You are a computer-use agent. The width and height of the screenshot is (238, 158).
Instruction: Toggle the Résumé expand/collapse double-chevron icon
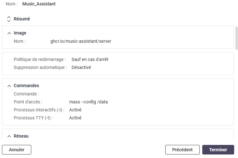(9, 19)
